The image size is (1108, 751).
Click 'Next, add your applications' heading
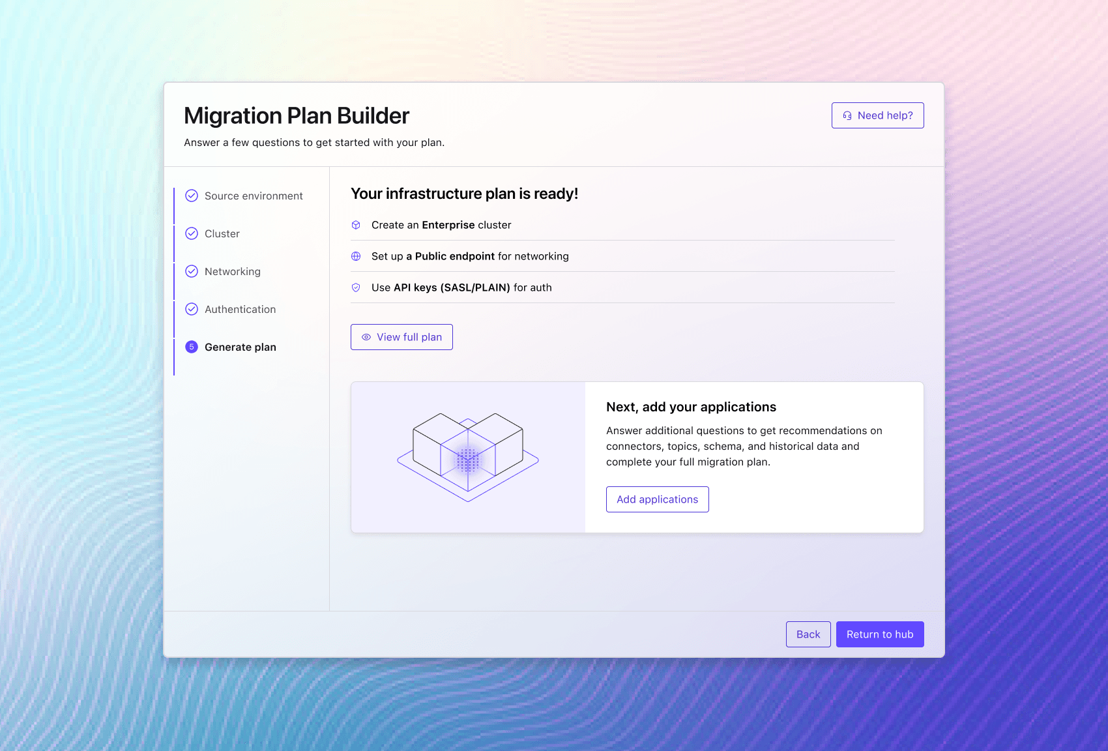pyautogui.click(x=691, y=407)
